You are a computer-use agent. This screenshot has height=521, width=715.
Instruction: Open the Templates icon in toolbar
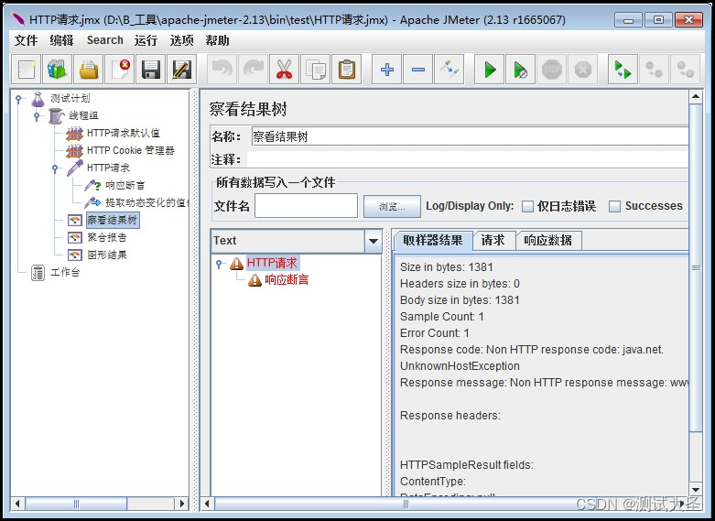[58, 70]
